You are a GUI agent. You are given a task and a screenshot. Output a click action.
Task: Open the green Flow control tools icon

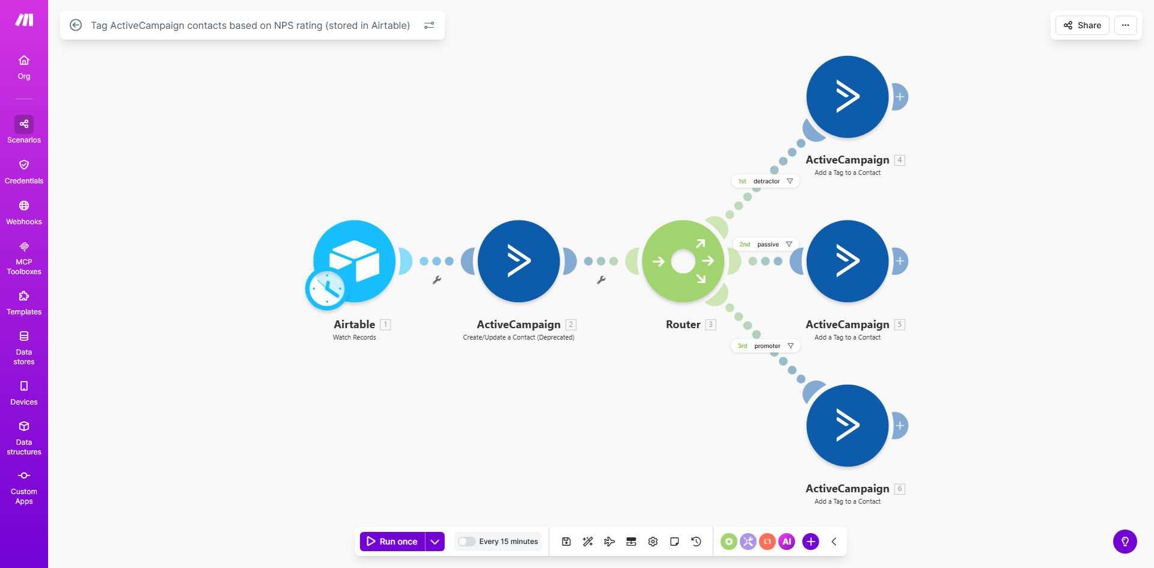coord(728,542)
